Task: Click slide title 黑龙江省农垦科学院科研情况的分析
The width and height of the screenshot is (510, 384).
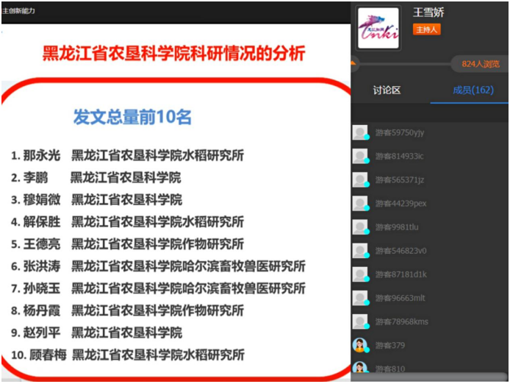Action: (174, 54)
